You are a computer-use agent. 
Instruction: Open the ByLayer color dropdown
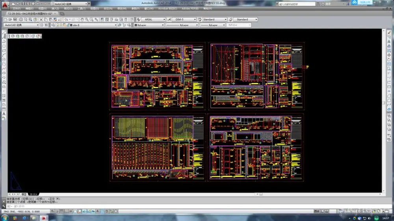click(x=162, y=25)
